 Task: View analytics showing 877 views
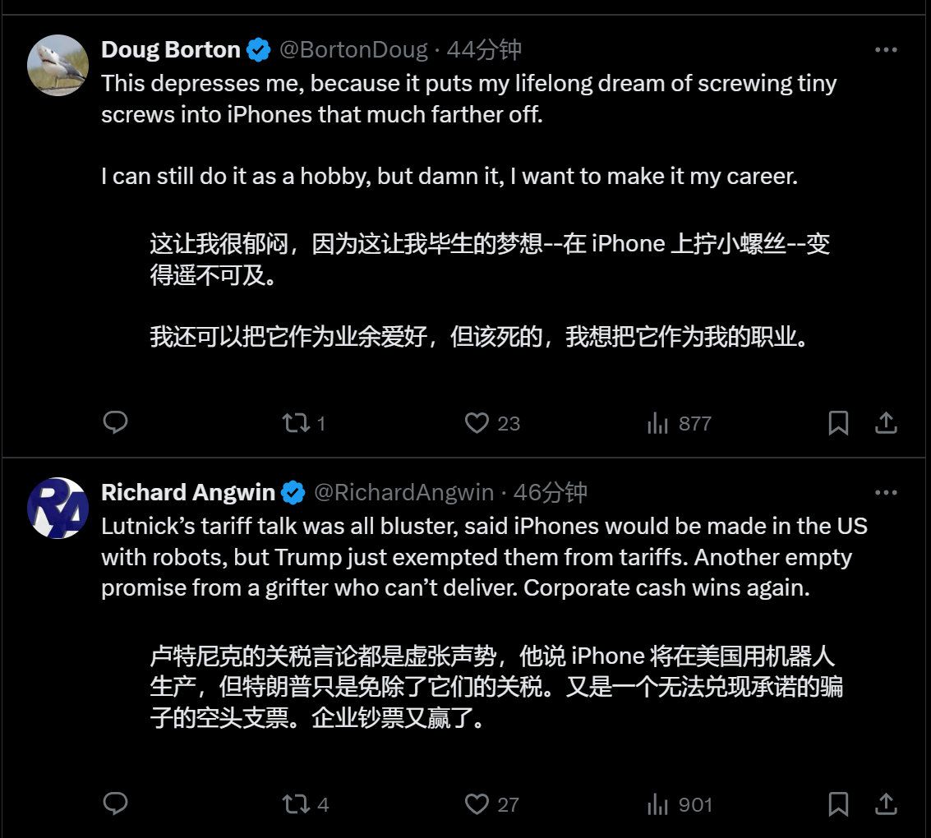680,423
